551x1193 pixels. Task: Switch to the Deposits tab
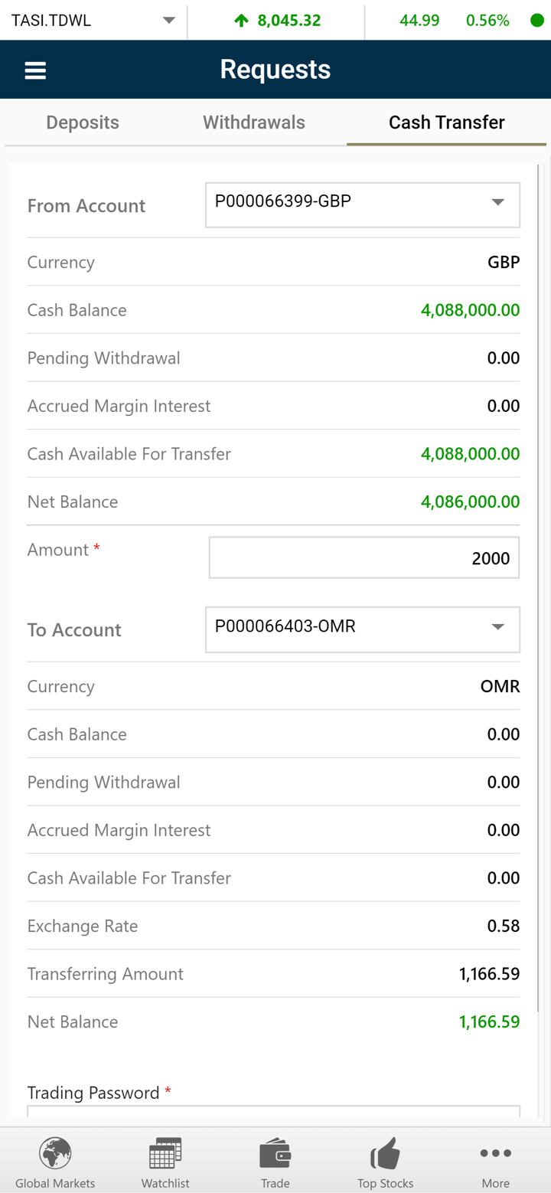click(x=83, y=123)
